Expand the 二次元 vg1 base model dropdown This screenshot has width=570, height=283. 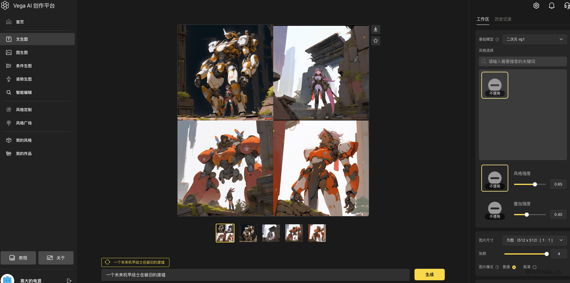pyautogui.click(x=535, y=39)
